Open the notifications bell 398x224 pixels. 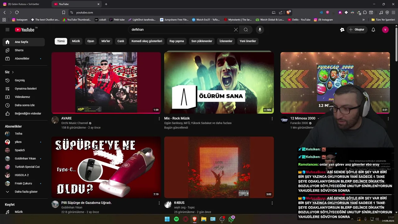373,30
